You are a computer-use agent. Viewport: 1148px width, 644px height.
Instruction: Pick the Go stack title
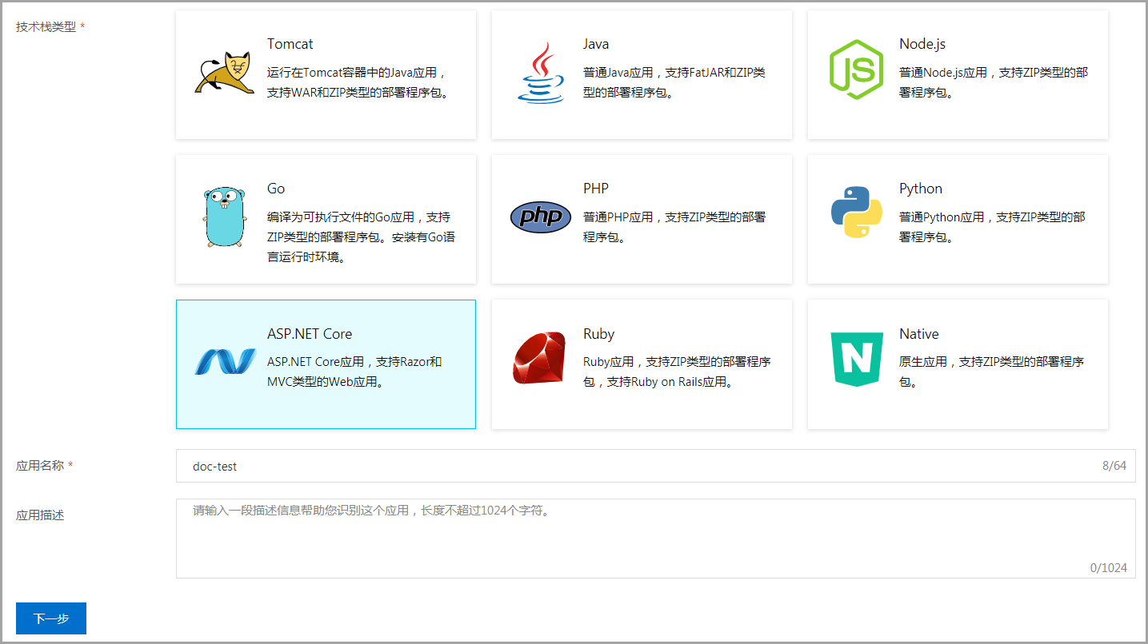[x=276, y=189]
